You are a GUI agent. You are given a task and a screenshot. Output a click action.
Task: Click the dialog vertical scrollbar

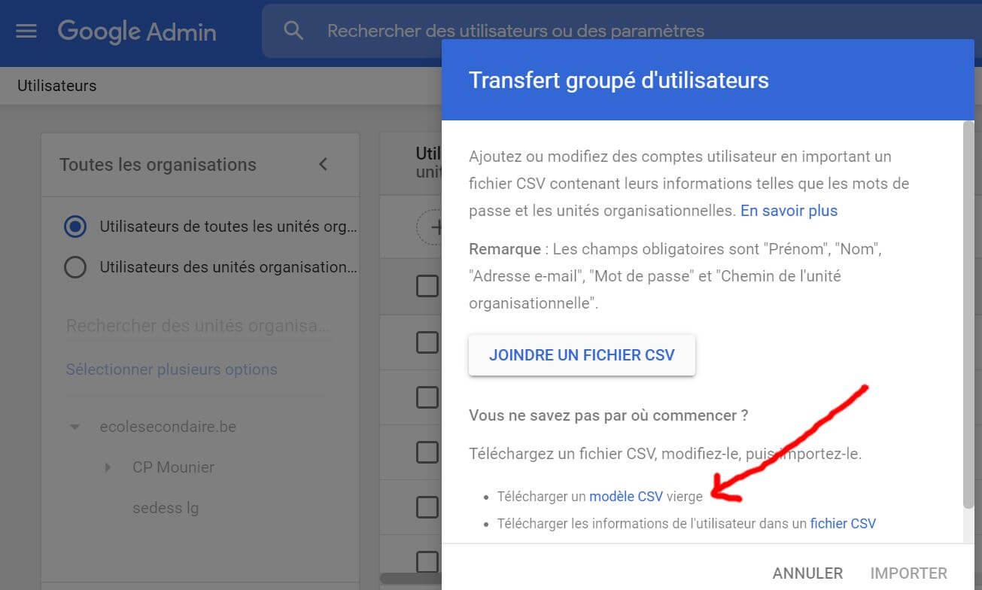pos(968,316)
